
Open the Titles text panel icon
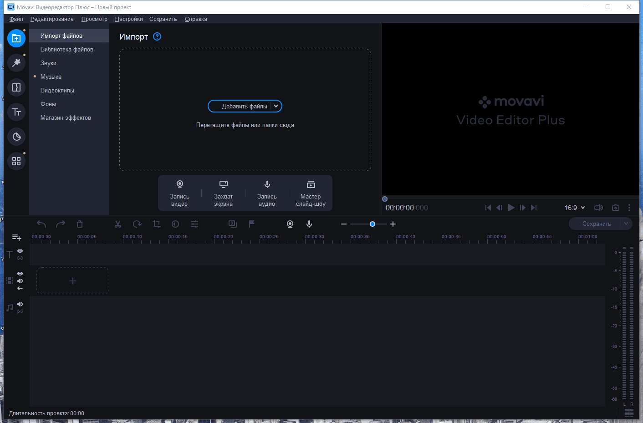16,112
